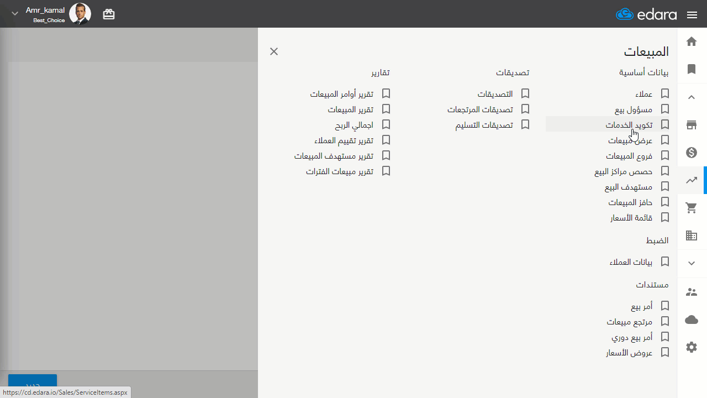Toggle bookmark next to عملاء
Viewport: 707px width, 398px height.
click(x=665, y=94)
